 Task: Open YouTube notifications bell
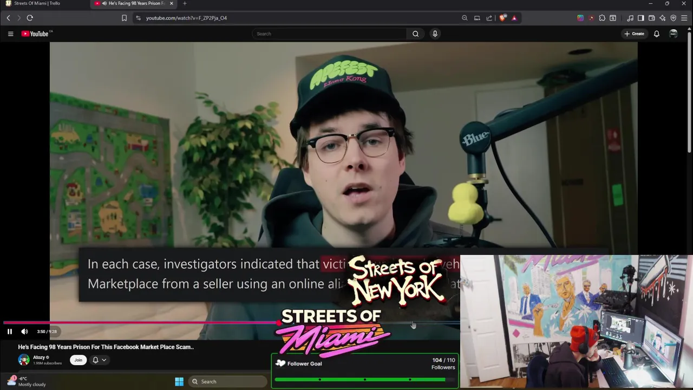click(656, 34)
